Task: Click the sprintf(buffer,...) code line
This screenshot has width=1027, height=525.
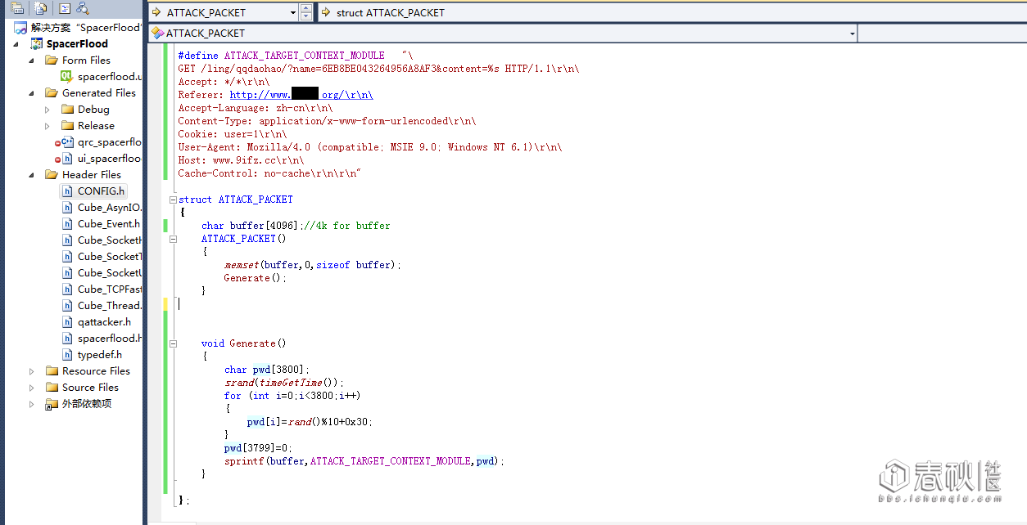Action: 364,461
